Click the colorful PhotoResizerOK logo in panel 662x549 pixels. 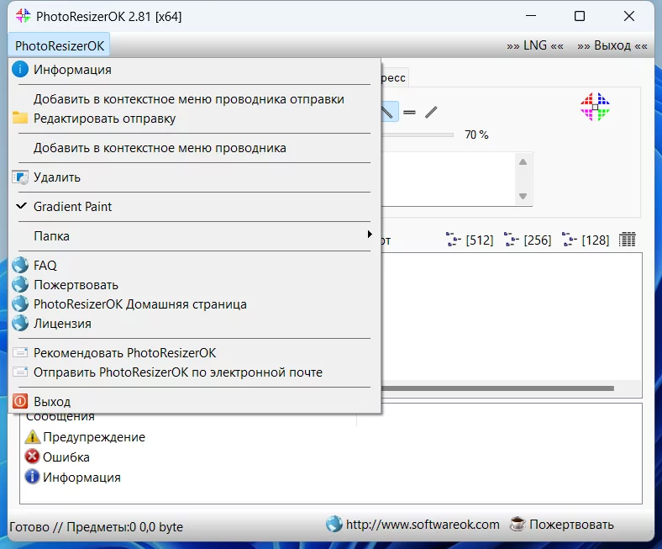(x=595, y=107)
